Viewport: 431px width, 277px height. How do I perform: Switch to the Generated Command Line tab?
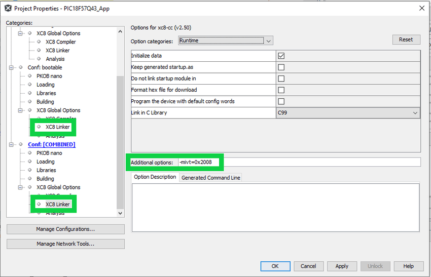(x=211, y=177)
